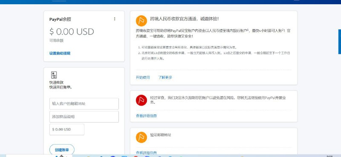Click the $ 0.00 USD amount input field

coord(67,129)
